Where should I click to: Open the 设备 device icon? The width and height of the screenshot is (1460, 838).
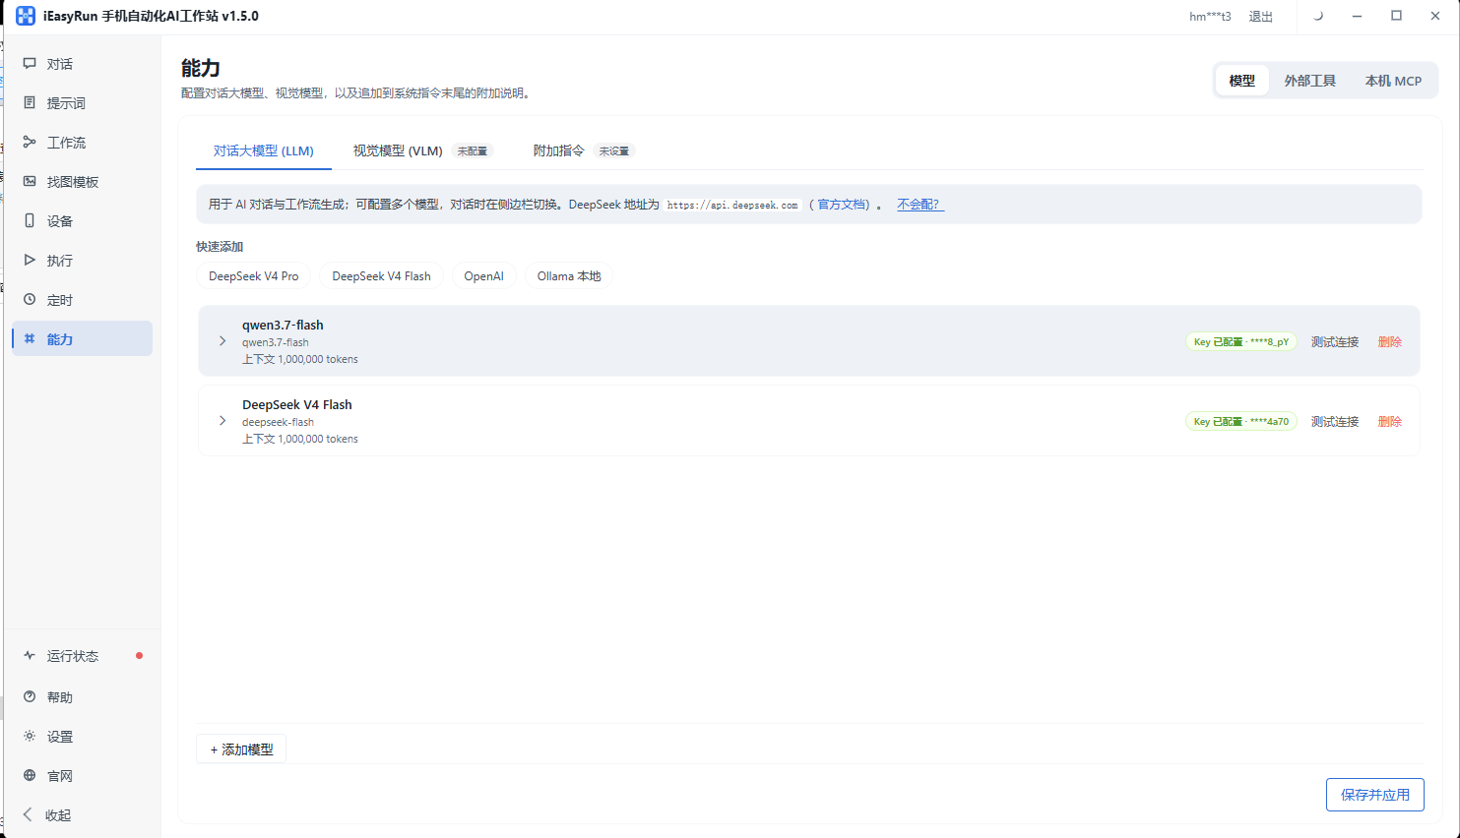(x=30, y=221)
